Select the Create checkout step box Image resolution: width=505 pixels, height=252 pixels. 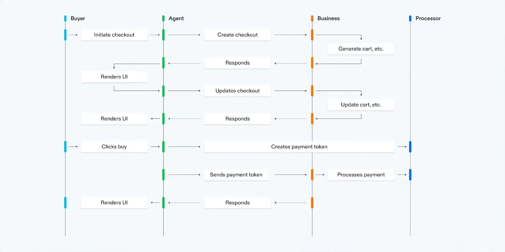(237, 35)
